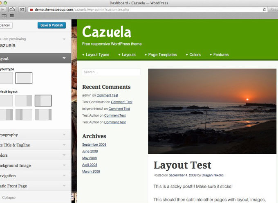The width and height of the screenshot is (278, 203).
Task: Pick the middle default layout in top row
Action: 24,100
